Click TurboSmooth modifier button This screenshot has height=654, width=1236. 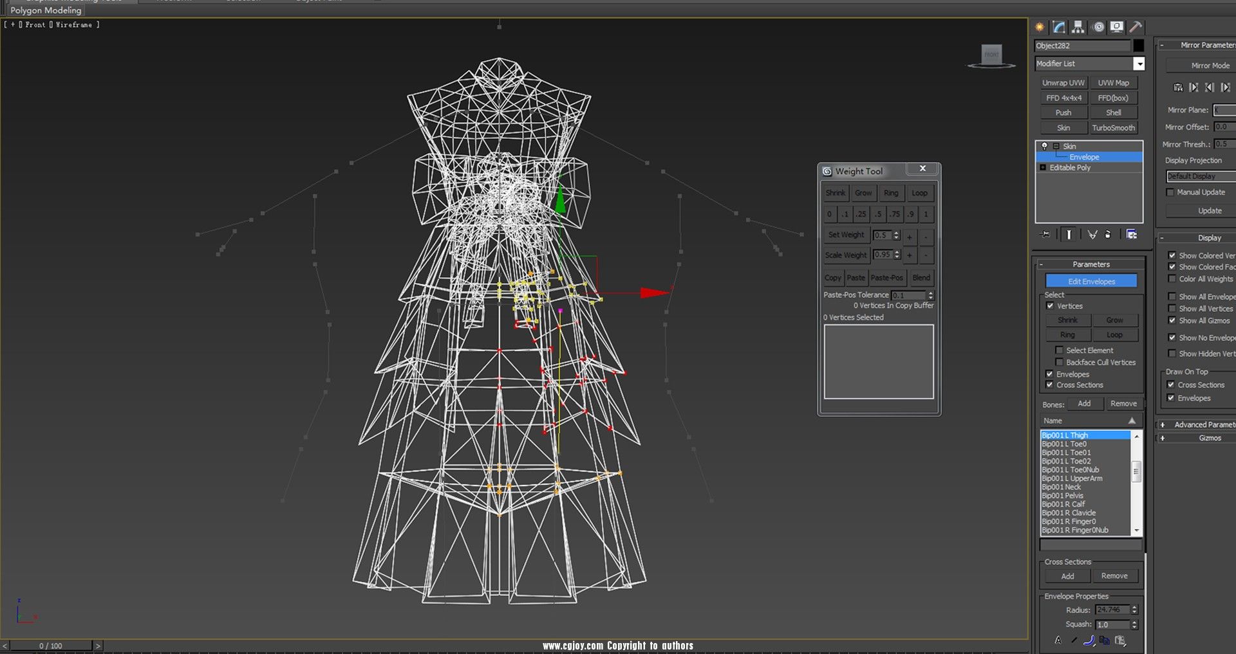[1113, 128]
